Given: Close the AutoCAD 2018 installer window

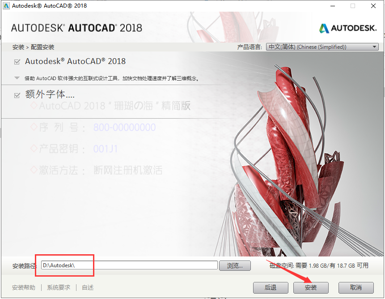Looking at the screenshot, I should 373,6.
